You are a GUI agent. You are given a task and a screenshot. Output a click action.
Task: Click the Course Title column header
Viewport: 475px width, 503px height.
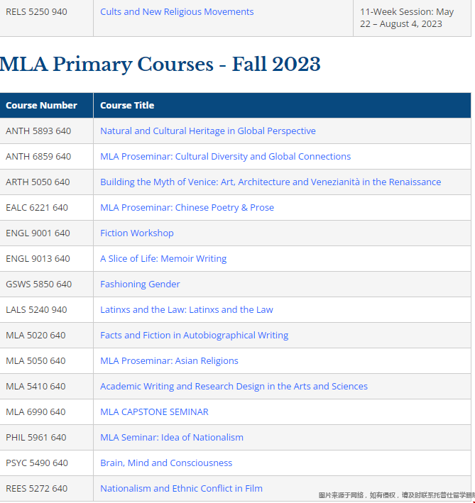point(127,106)
